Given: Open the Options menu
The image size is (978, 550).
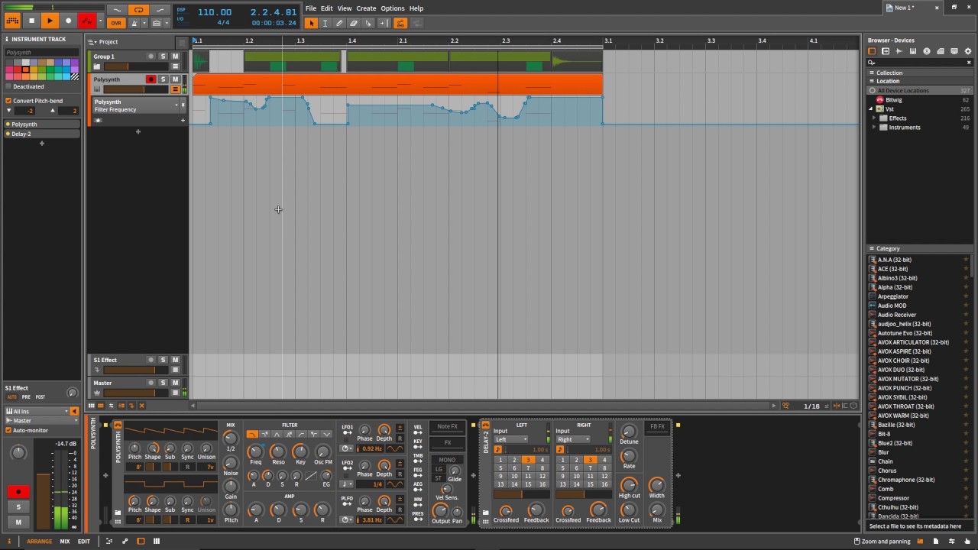Looking at the screenshot, I should pos(392,8).
